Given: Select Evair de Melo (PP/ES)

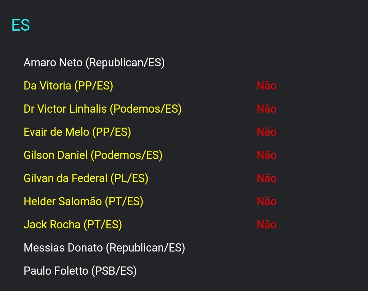Looking at the screenshot, I should 77,132.
